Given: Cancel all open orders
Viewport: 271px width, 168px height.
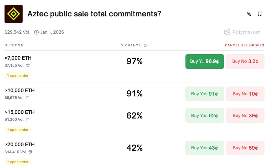Looking at the screenshot, I should coord(244,45).
